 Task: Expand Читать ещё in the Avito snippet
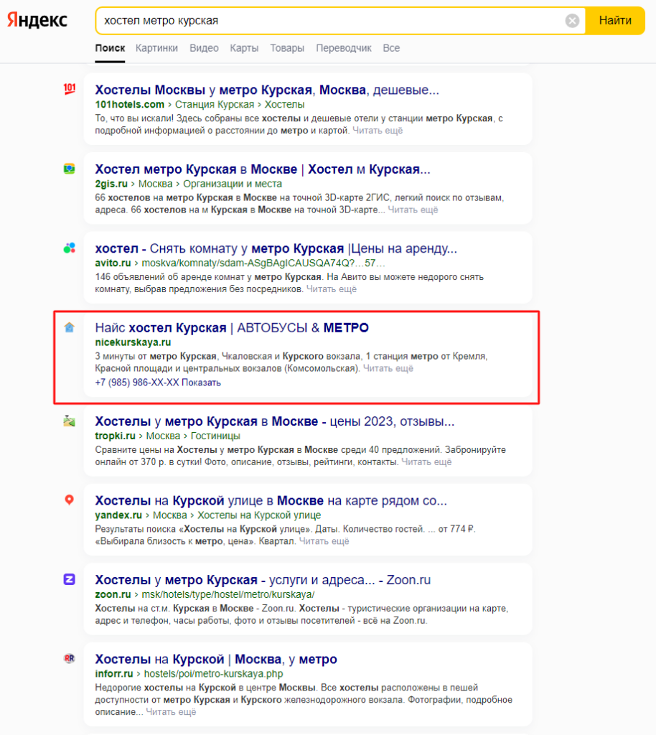click(332, 289)
